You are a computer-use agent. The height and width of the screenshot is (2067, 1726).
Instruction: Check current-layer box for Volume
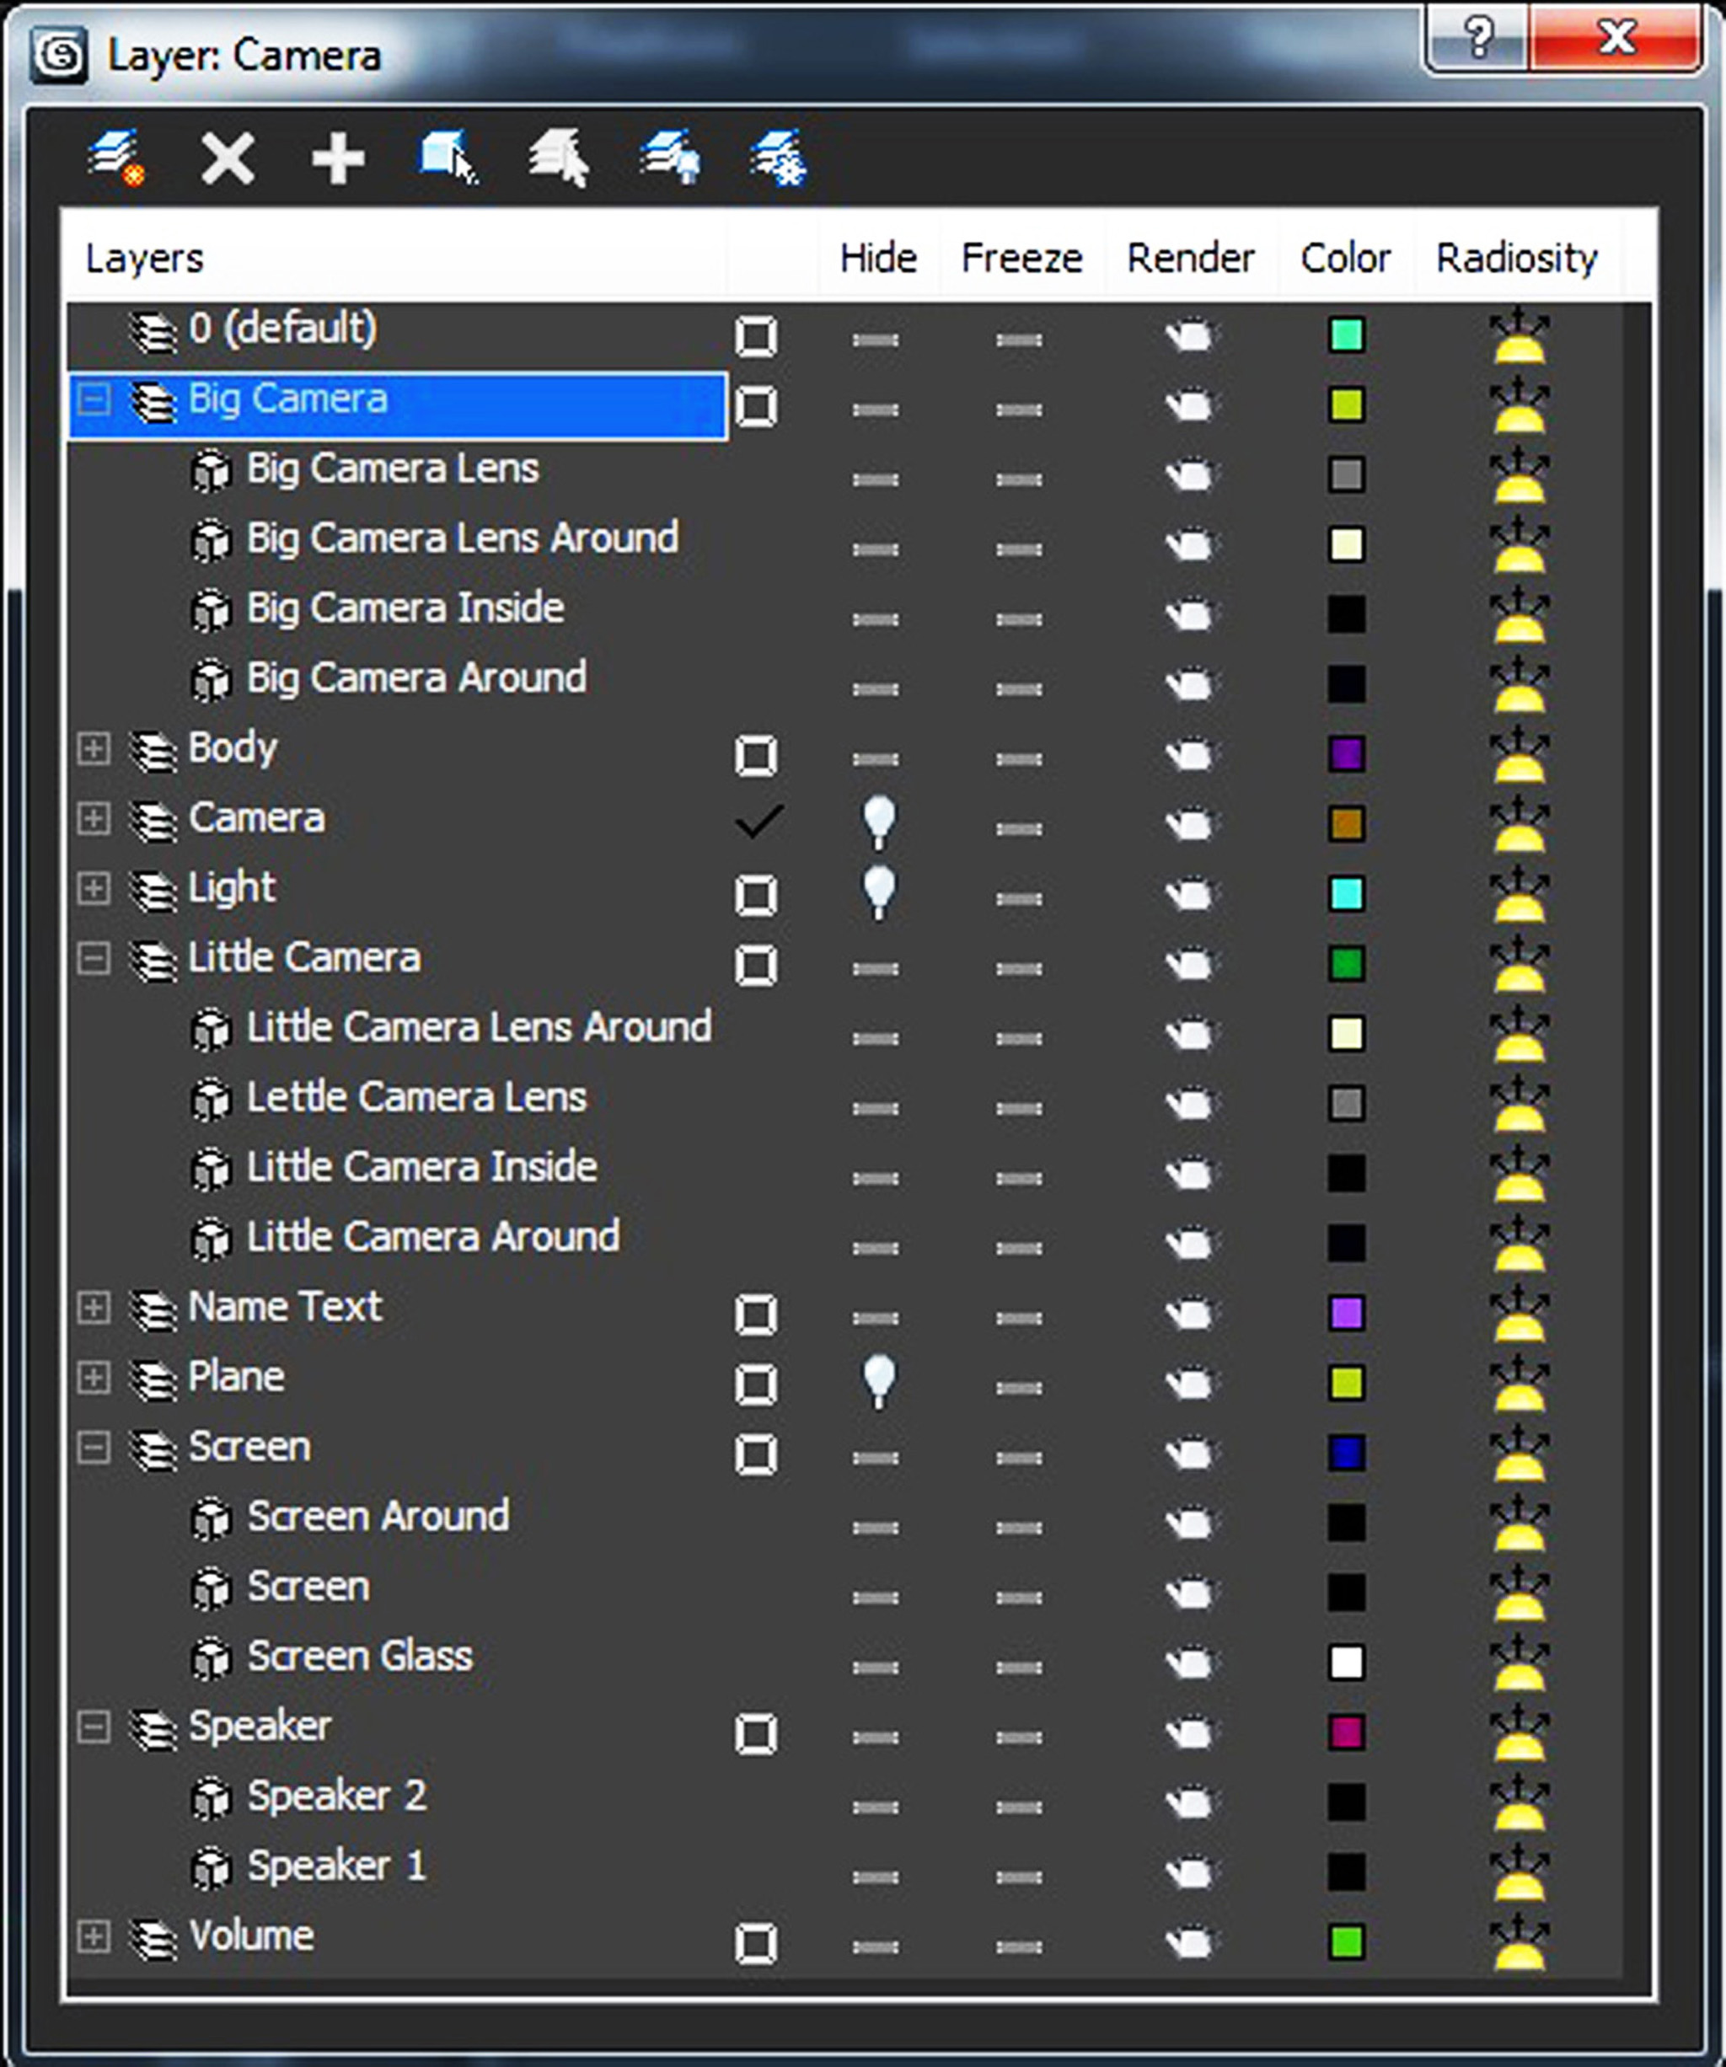(x=755, y=1943)
